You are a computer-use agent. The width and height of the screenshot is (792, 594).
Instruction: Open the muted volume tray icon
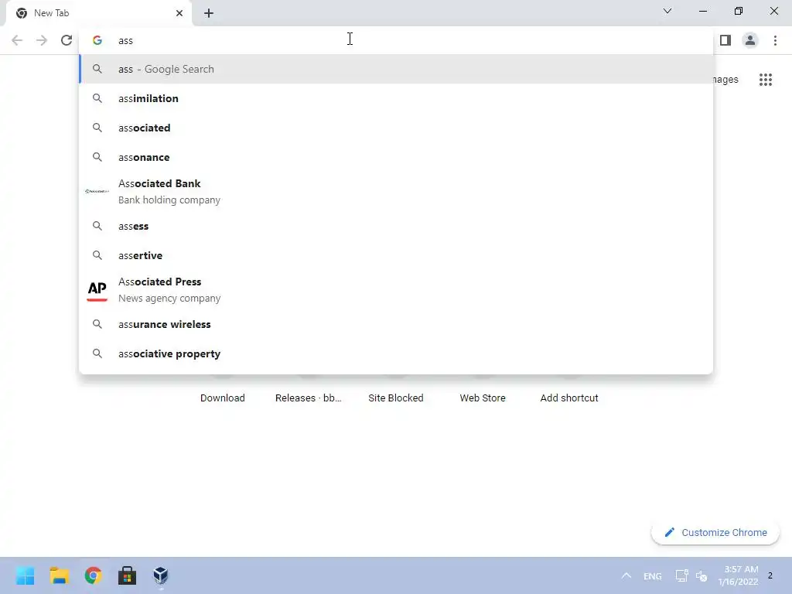(x=701, y=575)
